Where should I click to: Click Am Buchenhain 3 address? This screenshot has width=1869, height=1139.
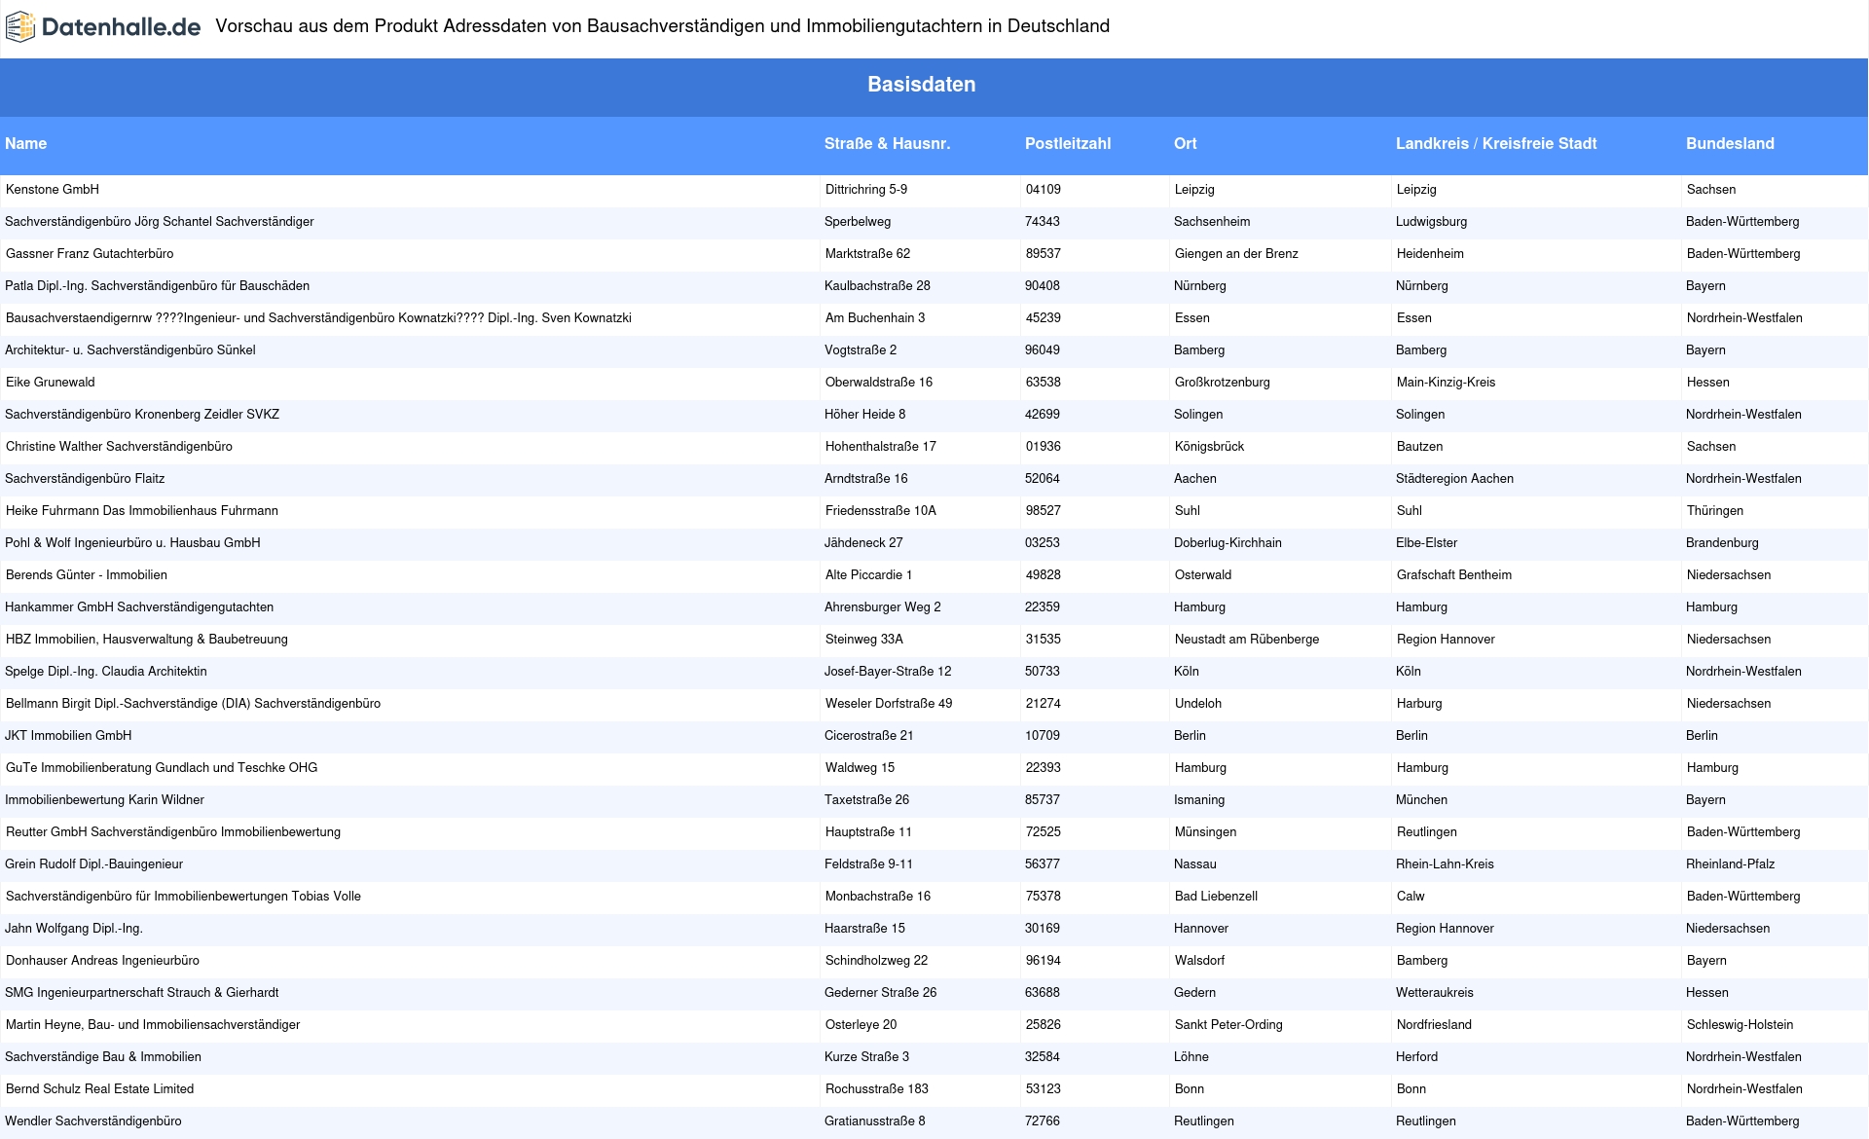pyautogui.click(x=875, y=317)
